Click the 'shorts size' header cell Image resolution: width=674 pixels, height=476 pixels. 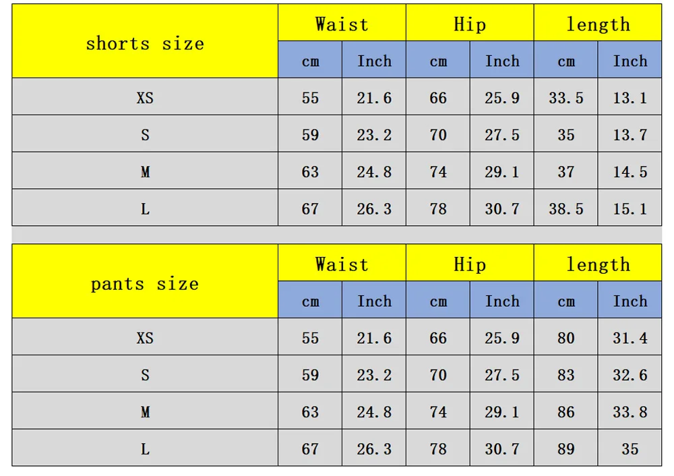pyautogui.click(x=145, y=41)
